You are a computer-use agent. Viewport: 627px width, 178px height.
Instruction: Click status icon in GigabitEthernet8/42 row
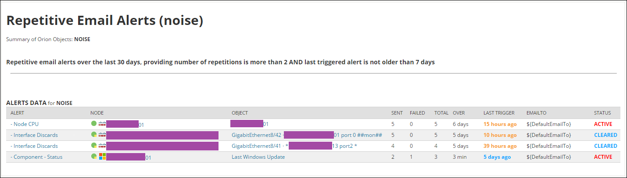pos(93,135)
